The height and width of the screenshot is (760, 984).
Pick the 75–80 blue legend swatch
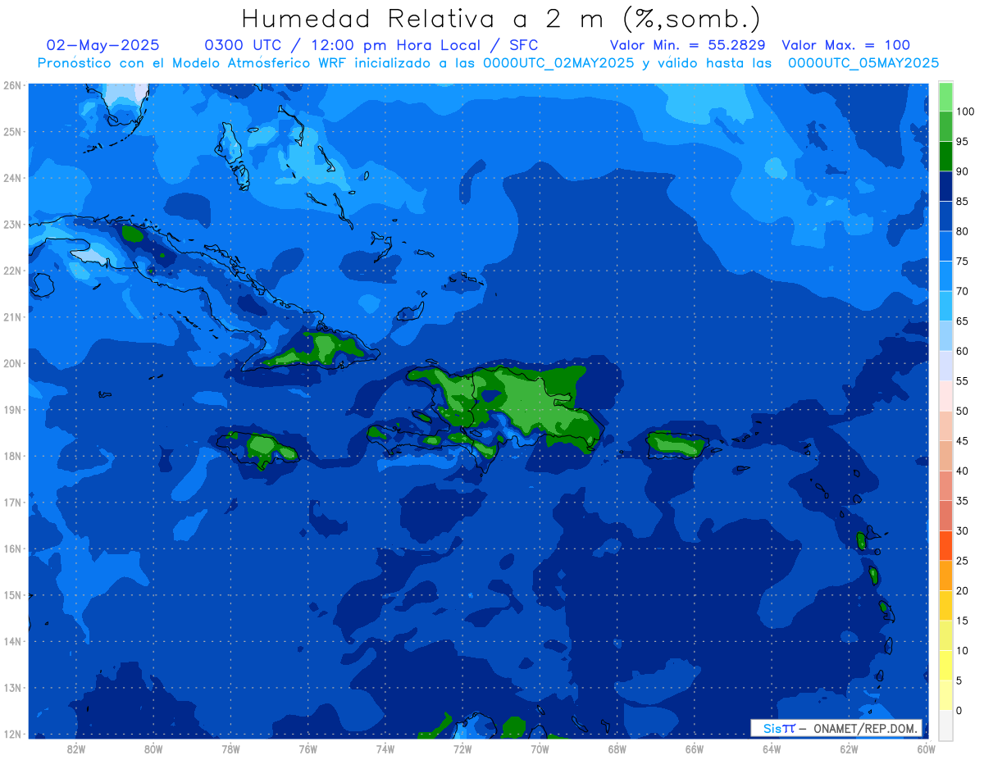coord(945,247)
